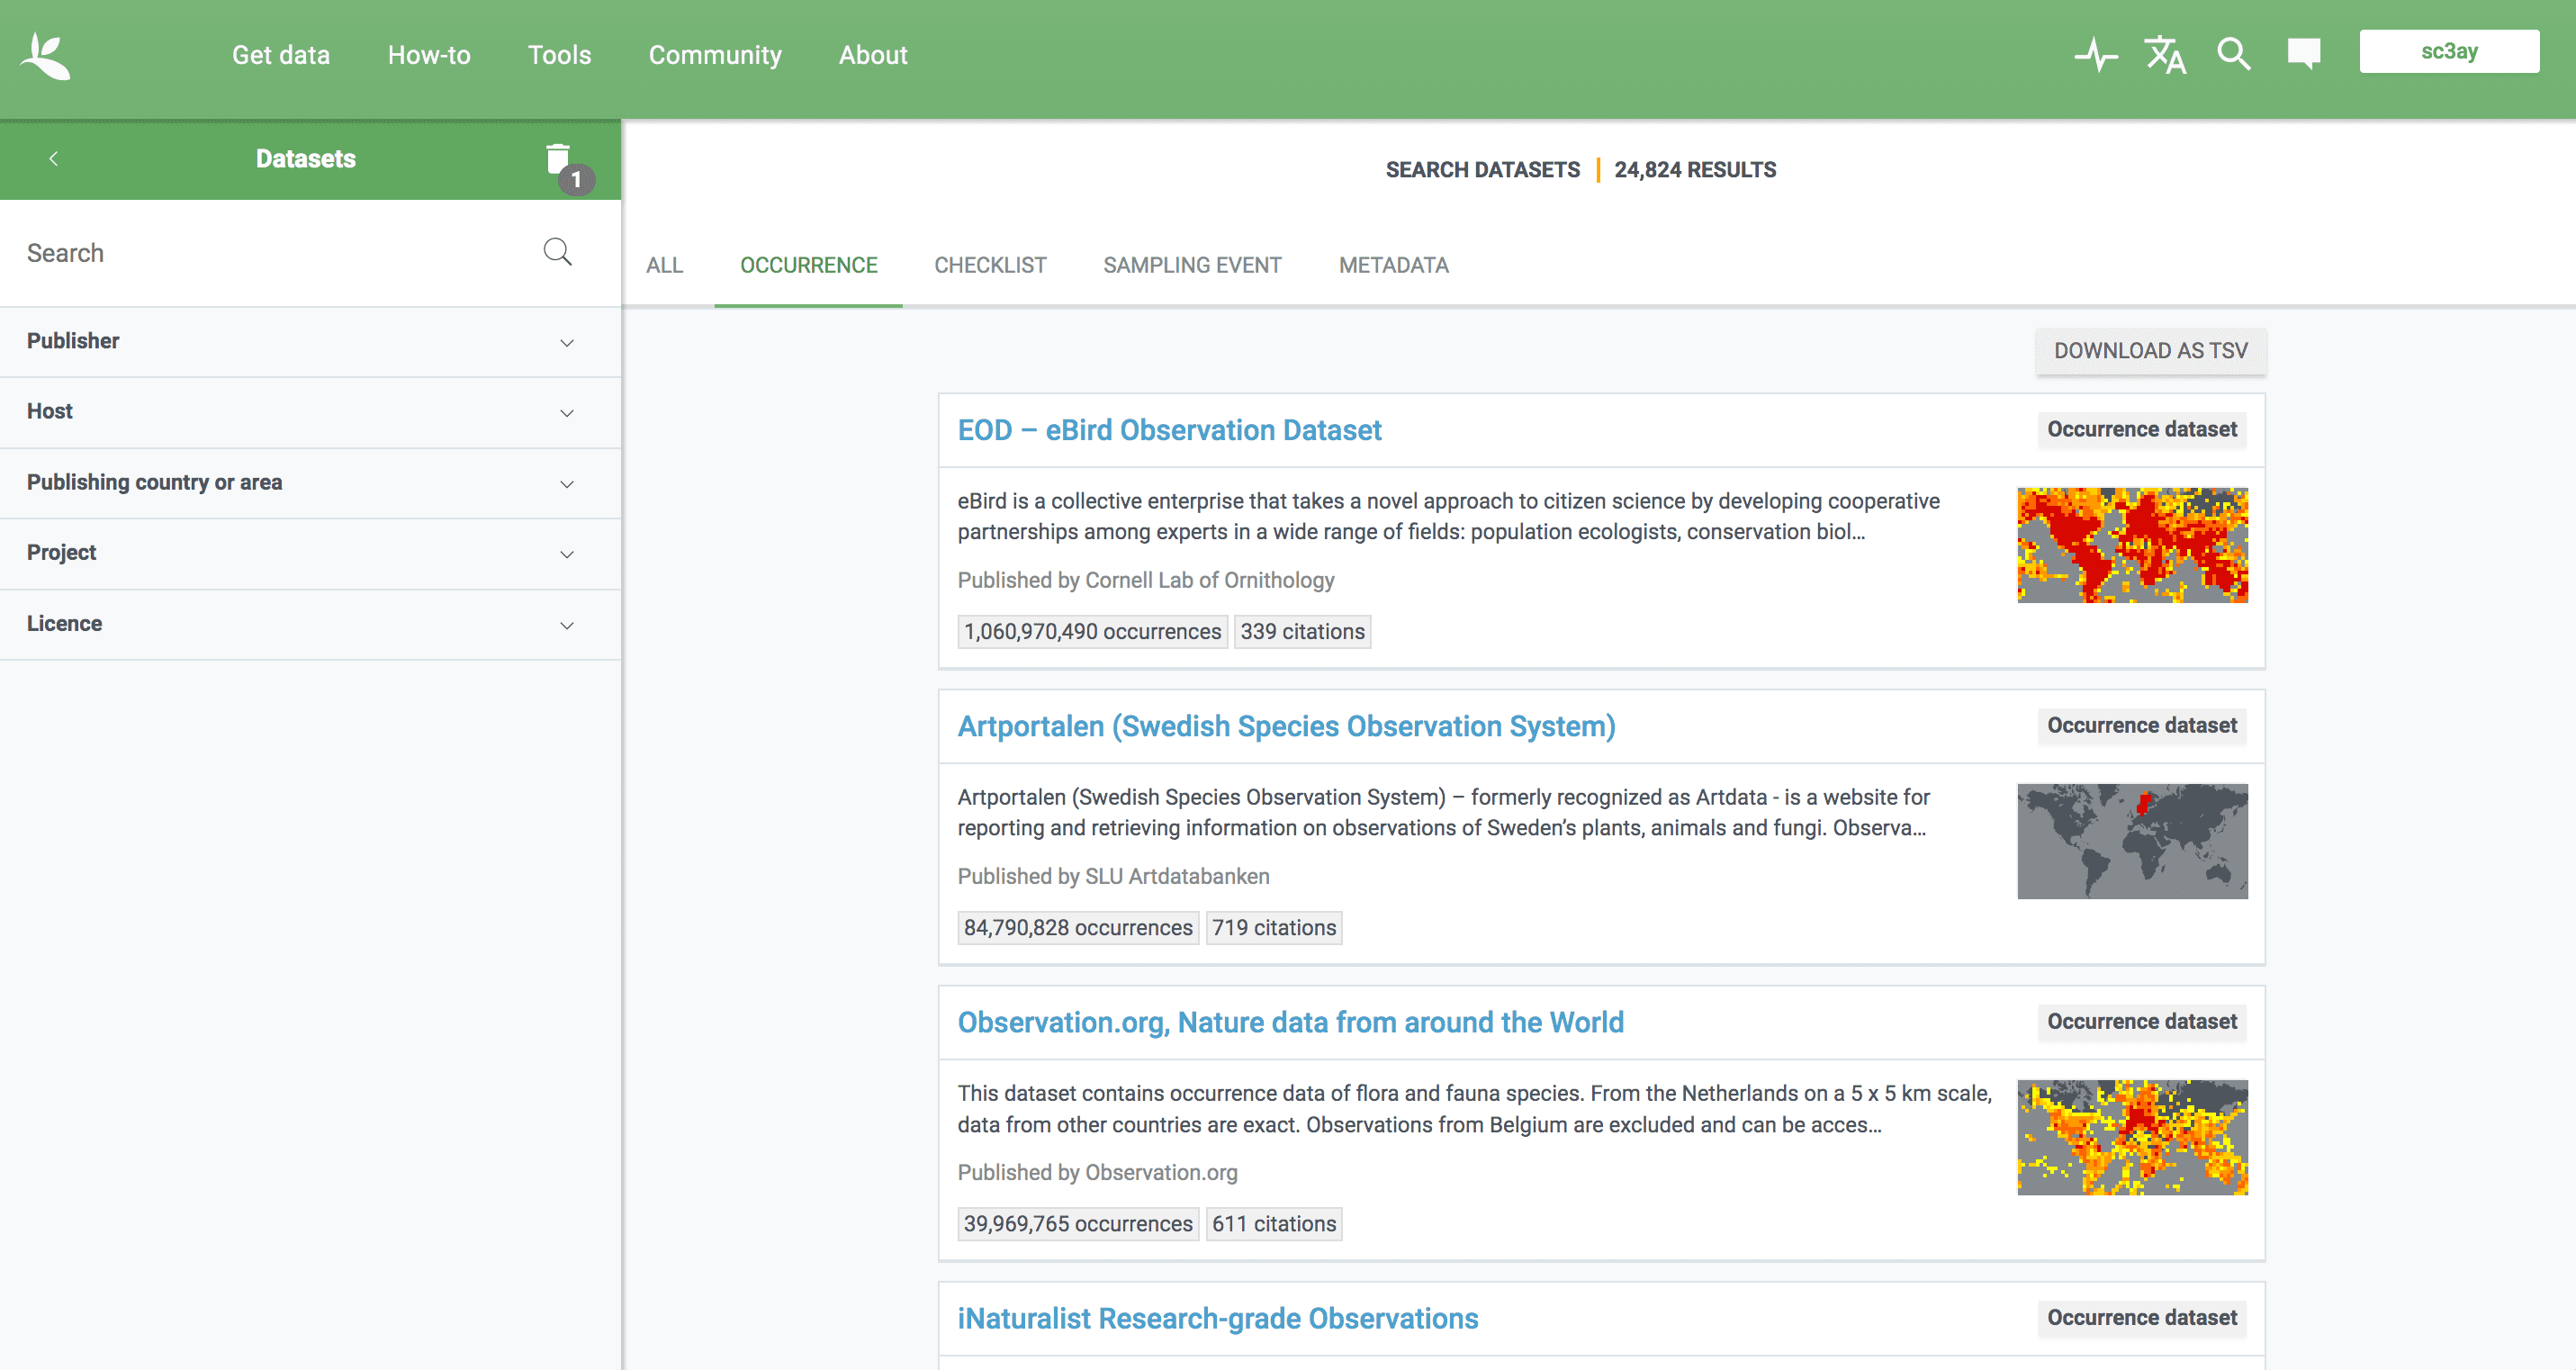Open the Community menu
This screenshot has width=2576, height=1370.
coord(715,55)
